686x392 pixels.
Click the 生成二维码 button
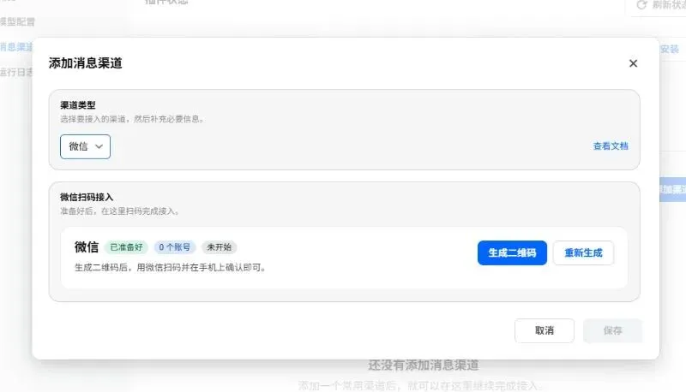pyautogui.click(x=512, y=252)
